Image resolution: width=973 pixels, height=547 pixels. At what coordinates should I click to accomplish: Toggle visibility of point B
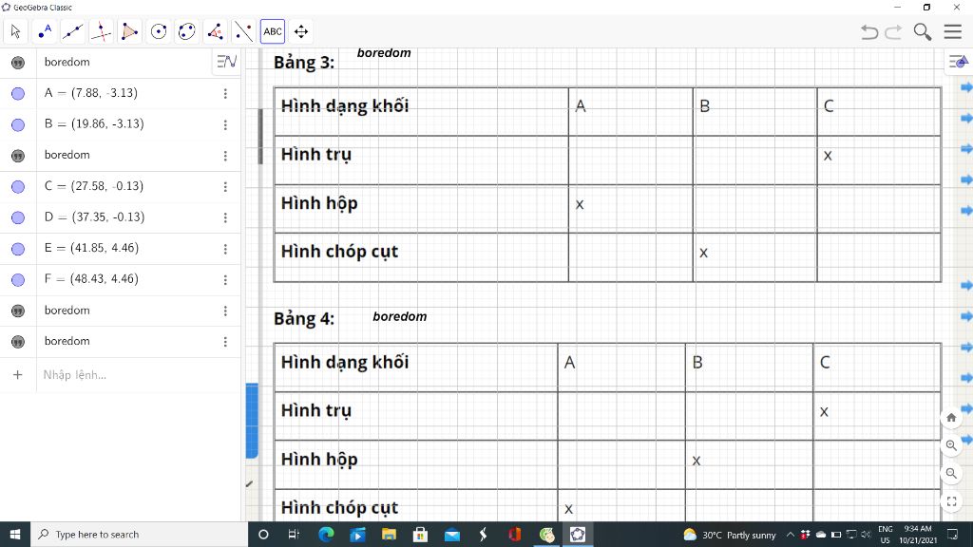[x=18, y=124]
